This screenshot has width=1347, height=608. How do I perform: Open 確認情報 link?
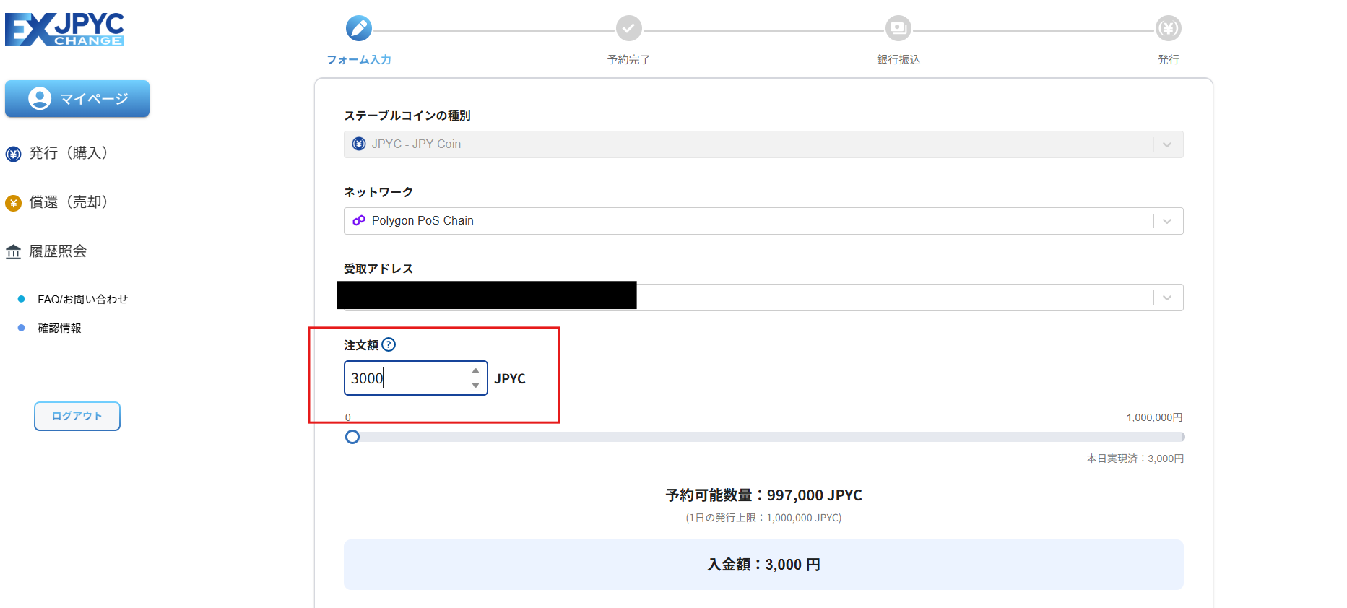59,328
